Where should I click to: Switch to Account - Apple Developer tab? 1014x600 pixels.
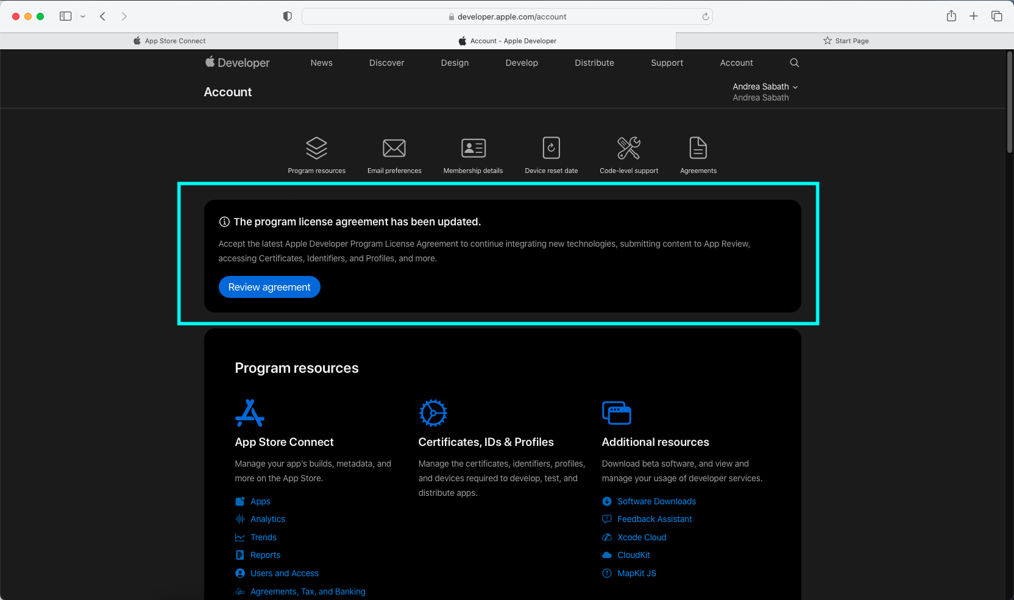507,41
